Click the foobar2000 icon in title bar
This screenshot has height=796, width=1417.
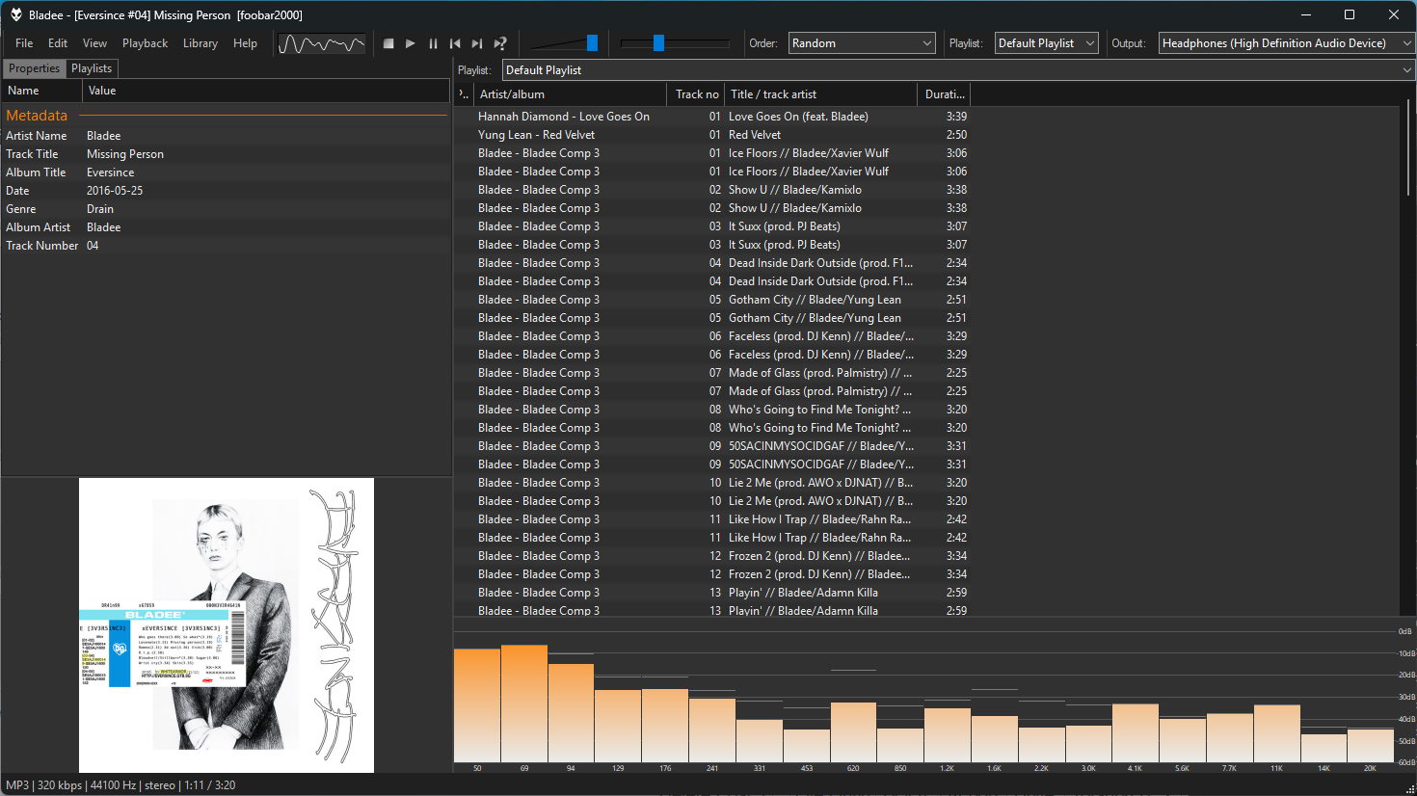click(x=15, y=14)
